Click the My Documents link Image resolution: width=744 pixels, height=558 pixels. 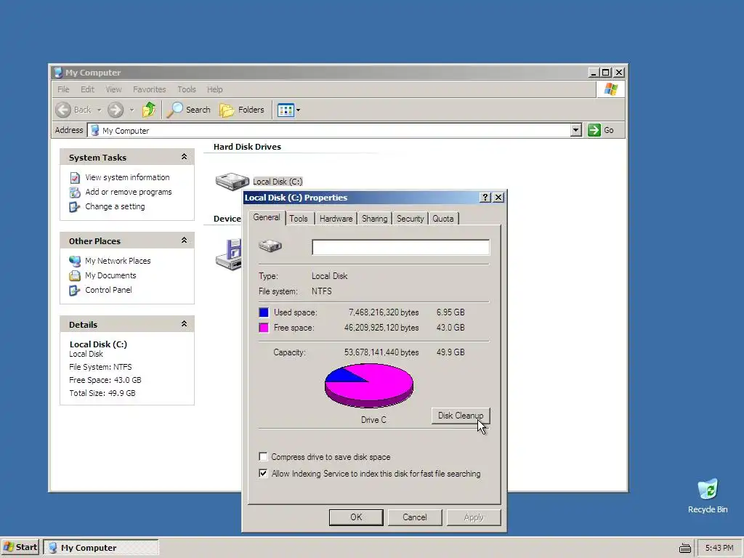pos(110,275)
